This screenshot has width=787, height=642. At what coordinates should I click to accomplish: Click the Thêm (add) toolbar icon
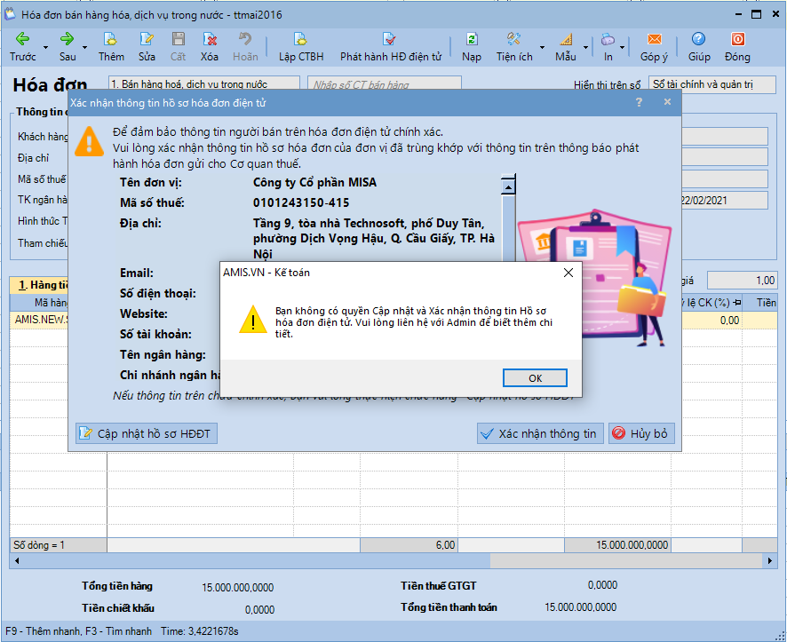coord(111,39)
